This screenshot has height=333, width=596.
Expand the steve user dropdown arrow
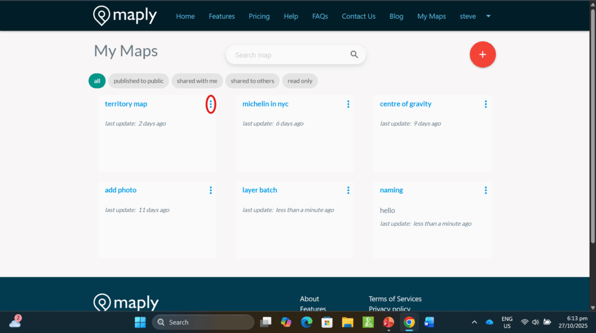tap(488, 16)
